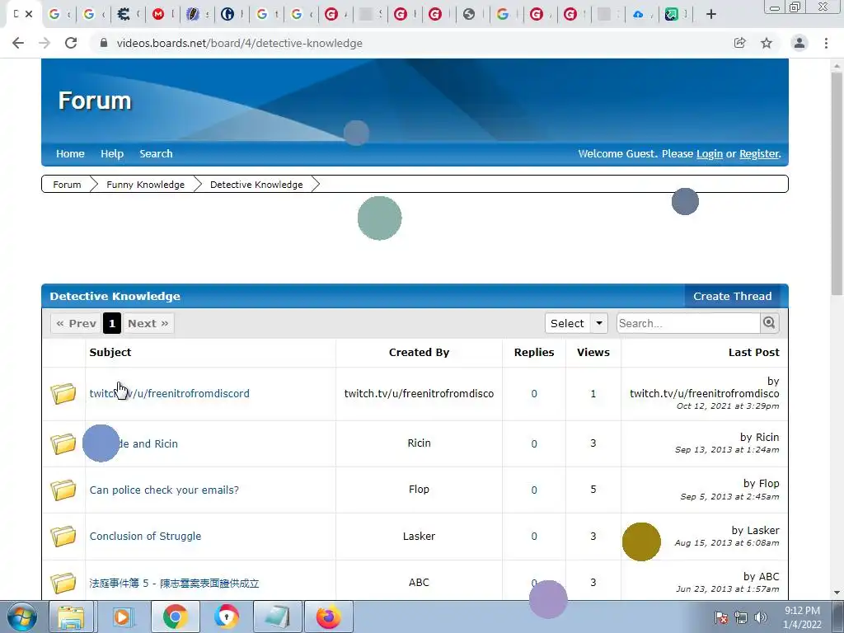The width and height of the screenshot is (844, 633).
Task: Click the network tray icon
Action: 741,617
